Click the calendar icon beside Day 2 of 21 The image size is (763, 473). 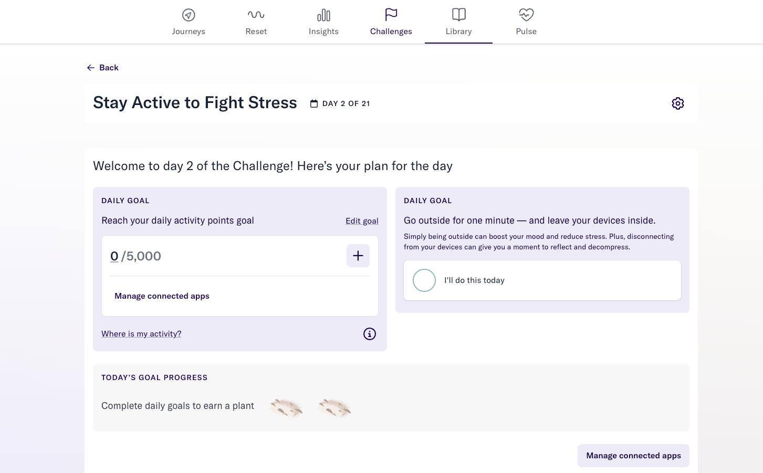[x=314, y=104]
